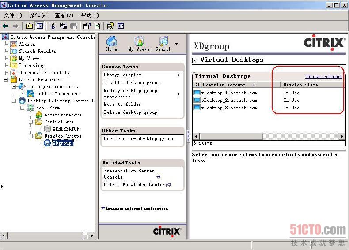349x250 pixels.
Task: Expand the Change display submenu
Action: (178, 75)
